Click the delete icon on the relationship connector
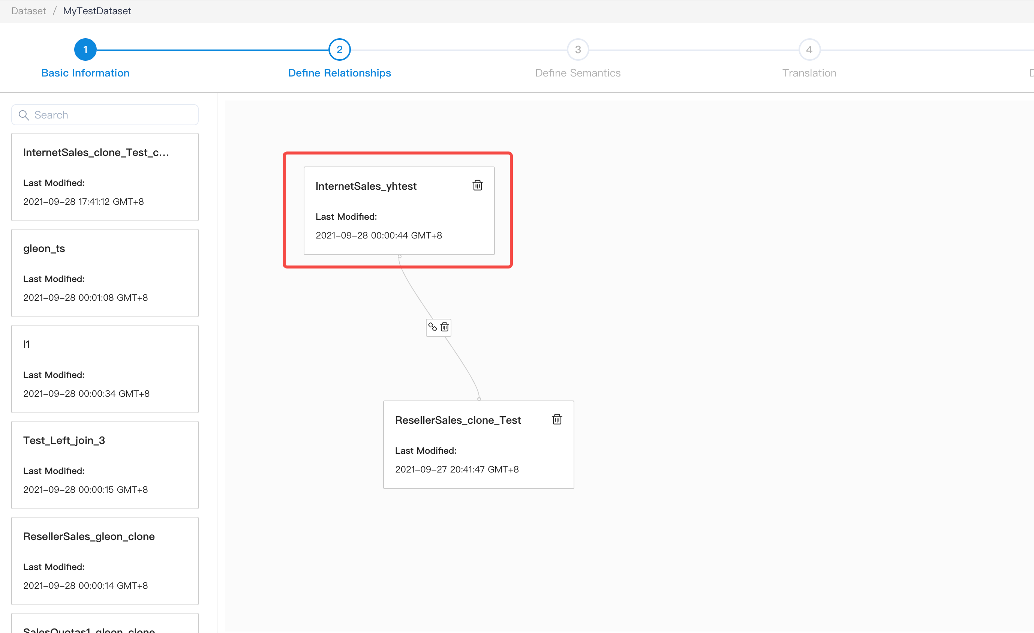Viewport: 1034px width, 633px height. click(444, 327)
